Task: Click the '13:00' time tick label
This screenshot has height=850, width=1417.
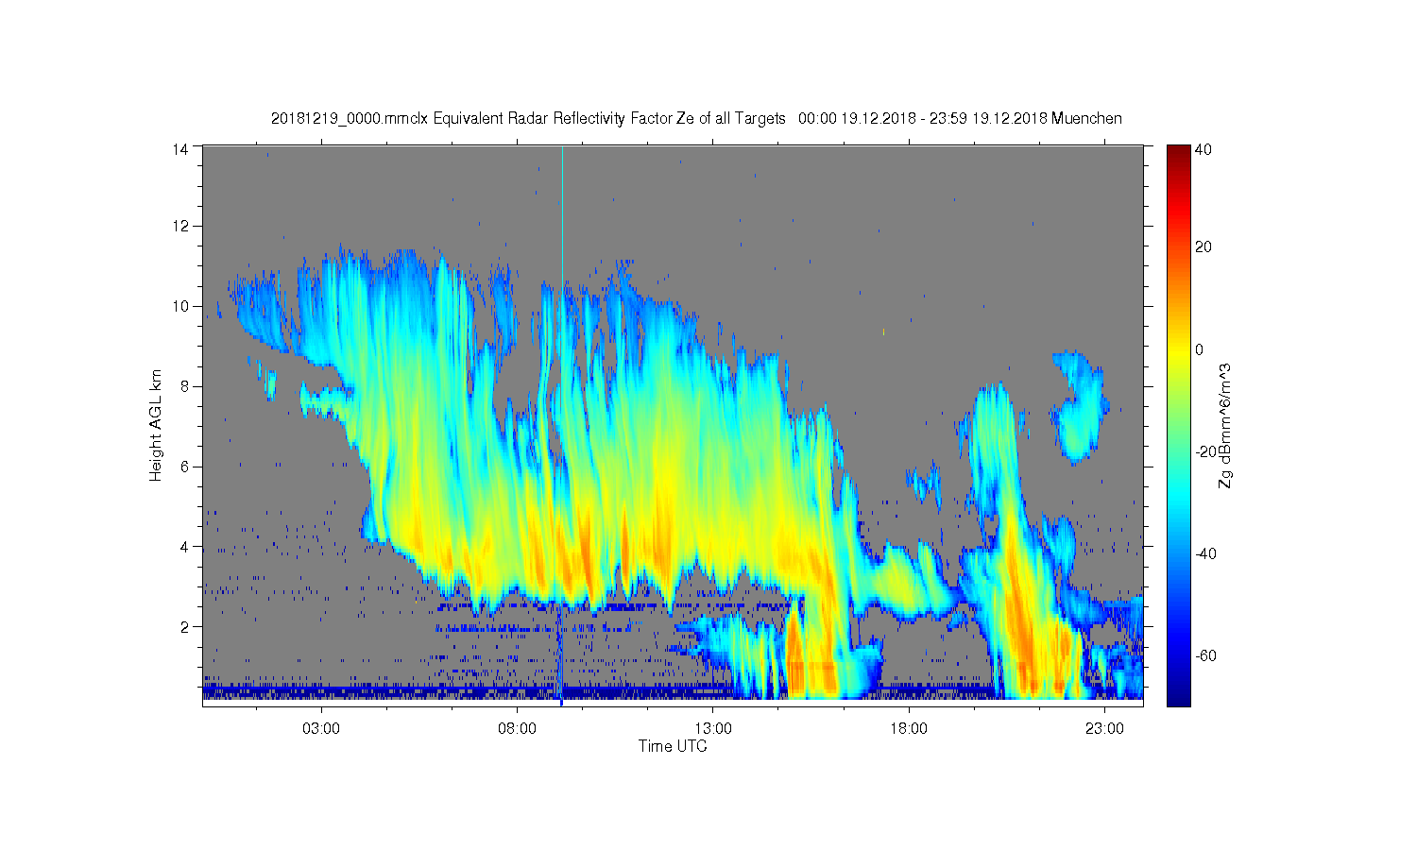Action: click(x=713, y=728)
